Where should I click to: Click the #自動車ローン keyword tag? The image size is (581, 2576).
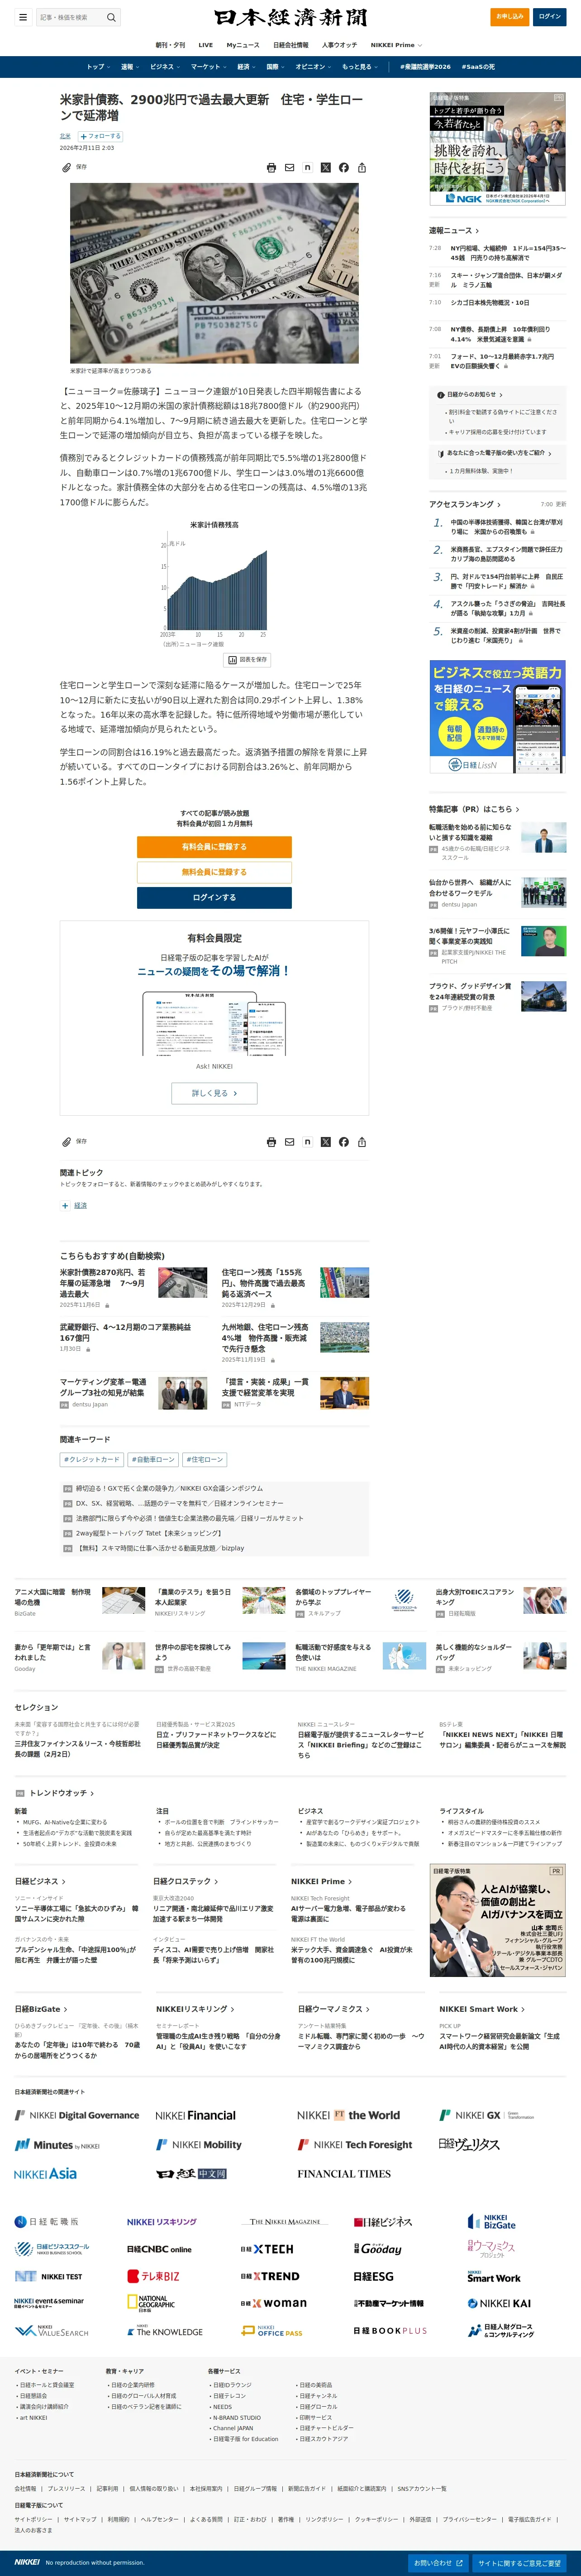[x=153, y=1460]
